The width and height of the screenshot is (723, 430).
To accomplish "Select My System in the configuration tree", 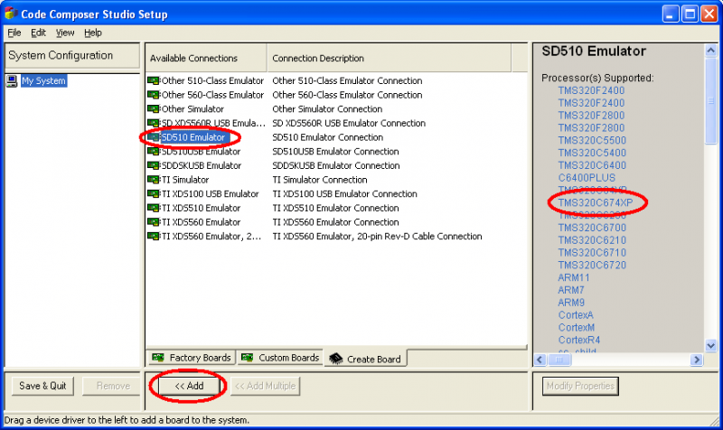I will click(43, 81).
